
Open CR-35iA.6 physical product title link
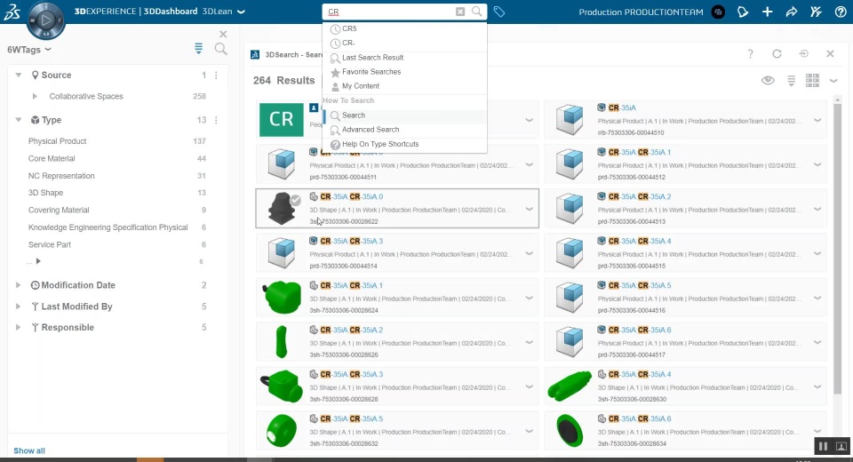coord(640,330)
